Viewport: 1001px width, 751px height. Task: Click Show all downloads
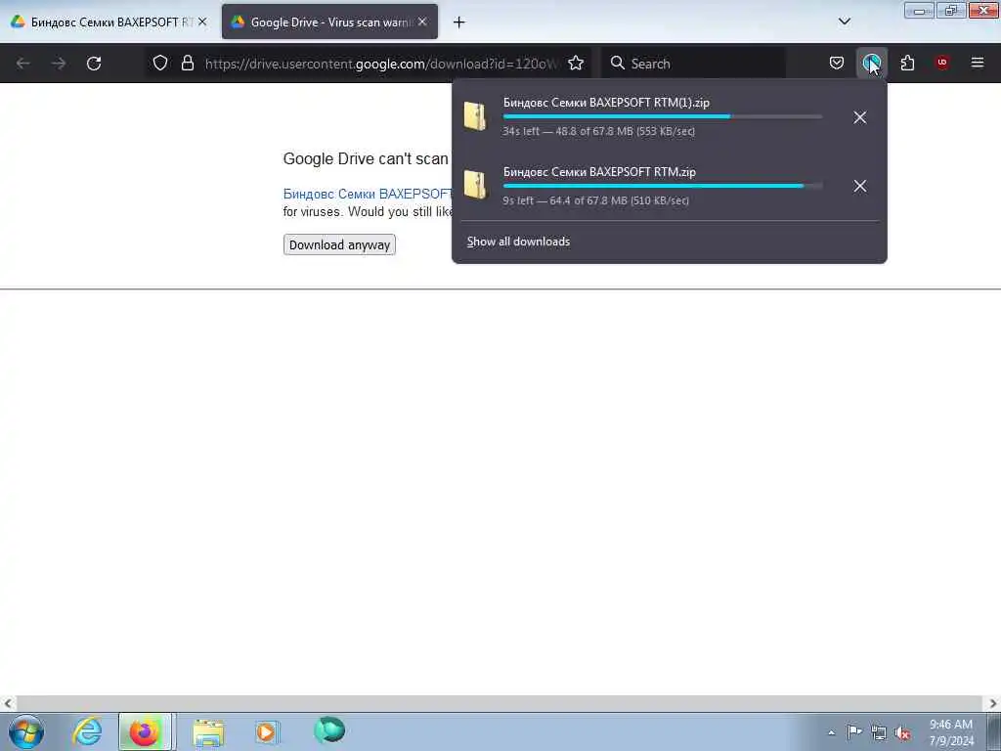pos(518,242)
